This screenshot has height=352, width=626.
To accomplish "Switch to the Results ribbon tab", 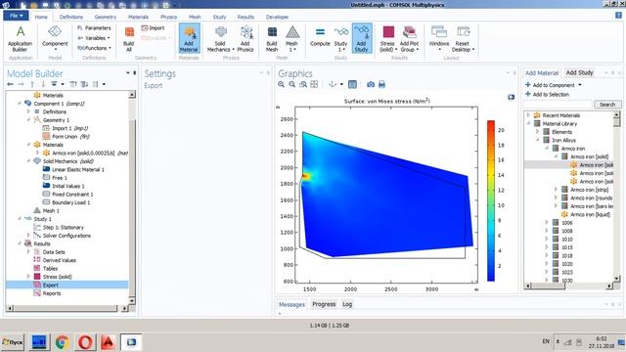I will (246, 17).
